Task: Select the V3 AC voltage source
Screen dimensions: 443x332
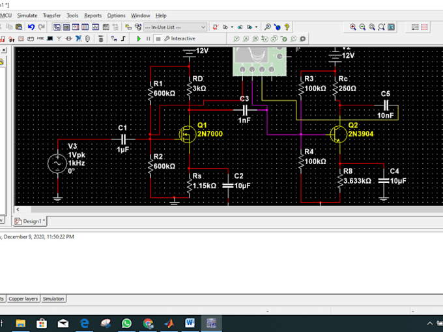Action: 57,163
